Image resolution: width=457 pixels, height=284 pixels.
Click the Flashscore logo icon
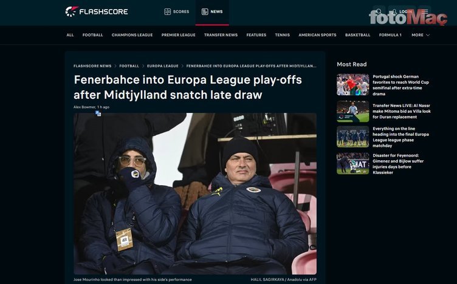[x=72, y=12]
